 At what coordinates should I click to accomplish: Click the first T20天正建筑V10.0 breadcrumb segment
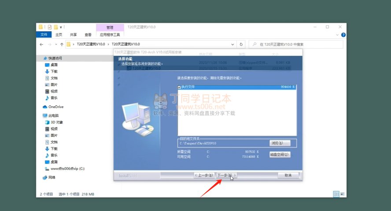coord(91,44)
